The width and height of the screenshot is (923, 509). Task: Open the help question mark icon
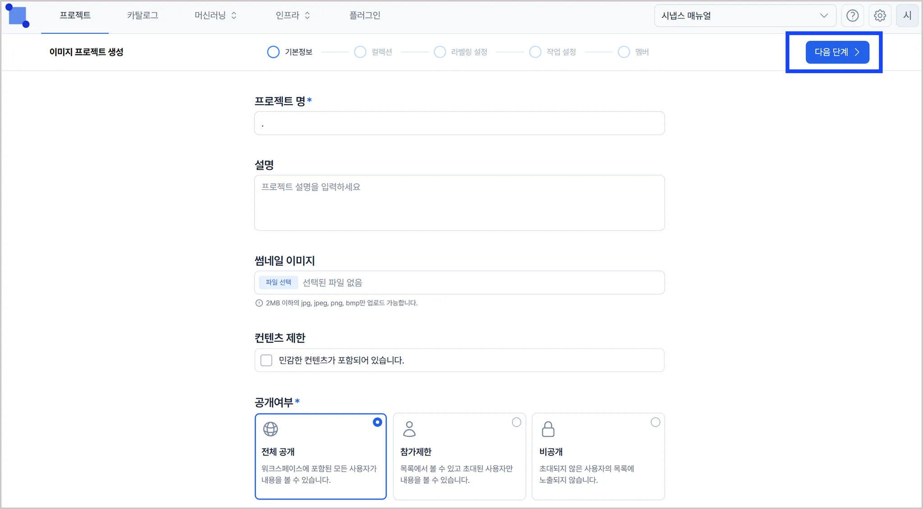pos(852,16)
